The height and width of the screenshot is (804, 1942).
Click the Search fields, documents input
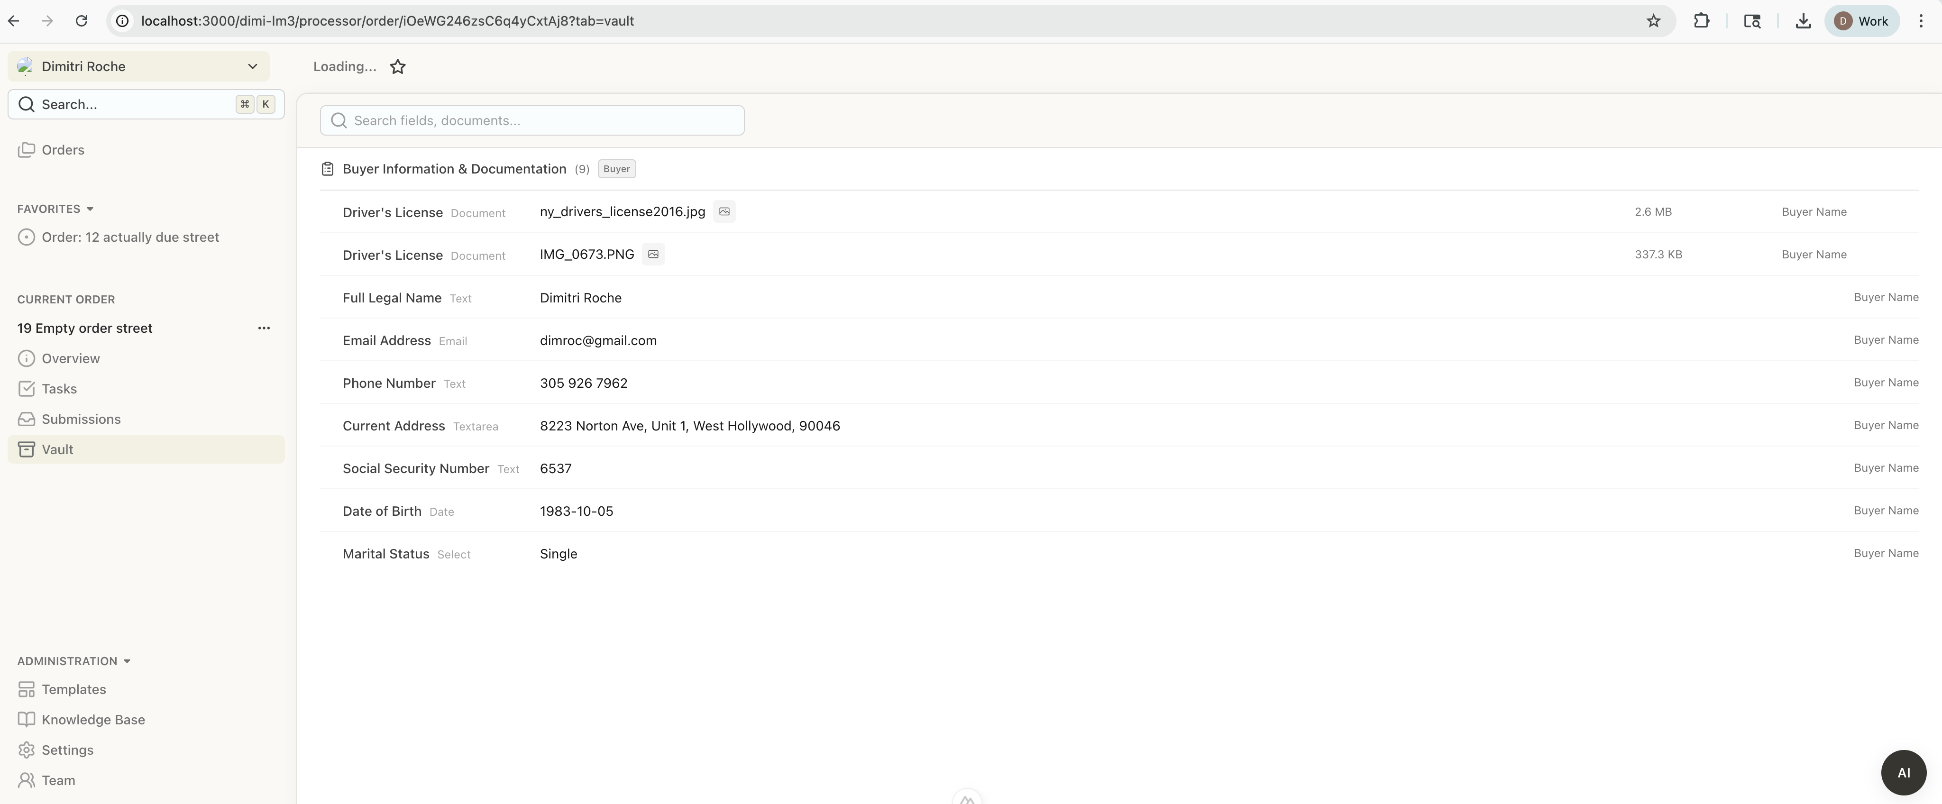pos(532,120)
